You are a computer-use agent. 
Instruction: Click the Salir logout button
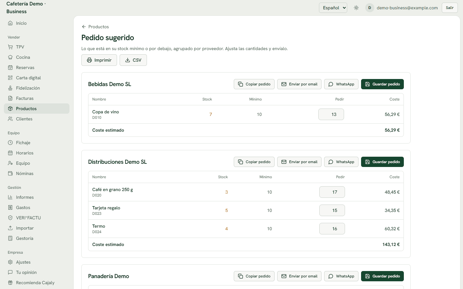coord(450,8)
